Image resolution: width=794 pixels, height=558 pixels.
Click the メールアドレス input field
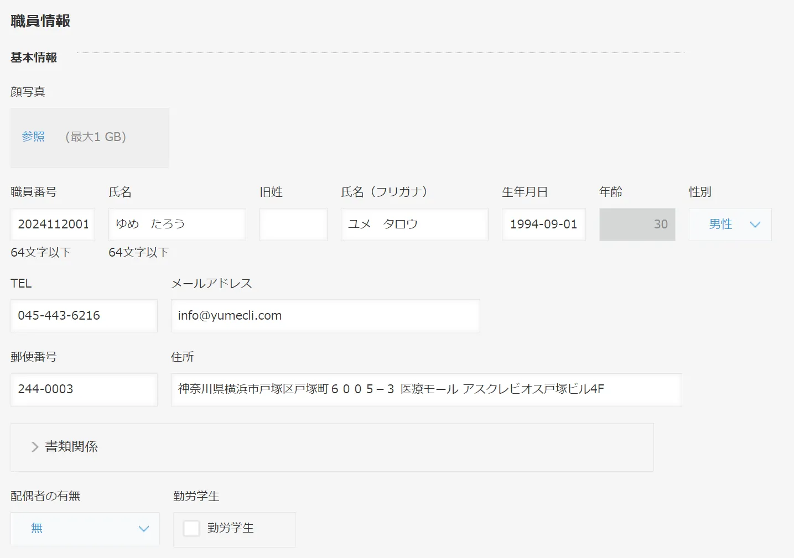pos(325,315)
